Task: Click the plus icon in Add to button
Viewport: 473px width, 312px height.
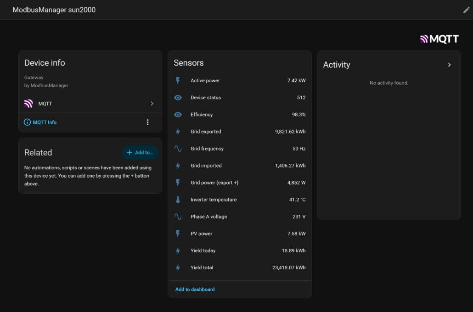Action: pos(130,152)
